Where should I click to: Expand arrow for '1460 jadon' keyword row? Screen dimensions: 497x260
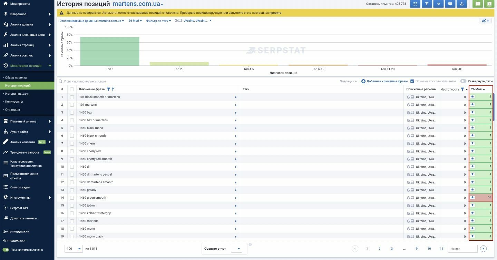(236, 206)
